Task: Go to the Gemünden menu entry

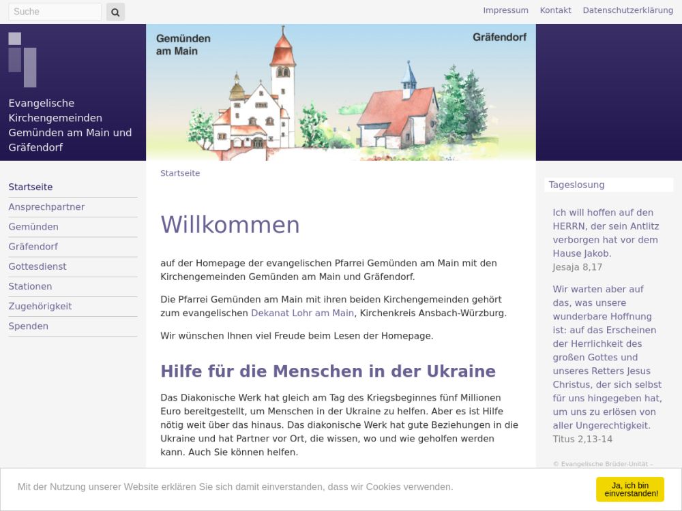Action: (x=33, y=227)
